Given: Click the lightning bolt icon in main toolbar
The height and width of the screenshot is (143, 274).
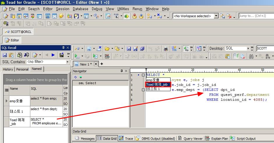Looking at the screenshot, I should click(x=61, y=16).
